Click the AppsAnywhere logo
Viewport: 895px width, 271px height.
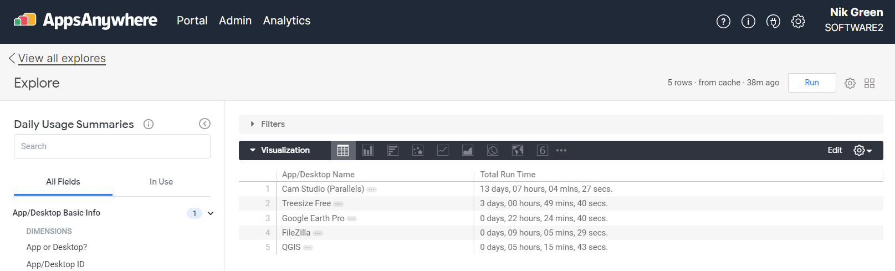(85, 21)
